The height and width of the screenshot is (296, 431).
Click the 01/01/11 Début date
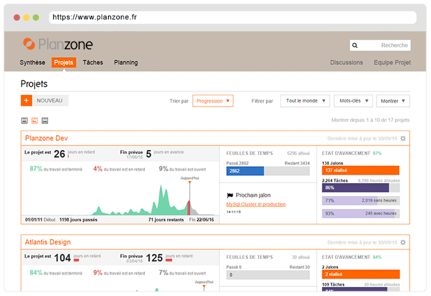[x=40, y=219]
